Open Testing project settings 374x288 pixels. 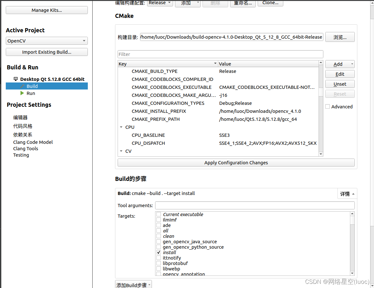21,155
